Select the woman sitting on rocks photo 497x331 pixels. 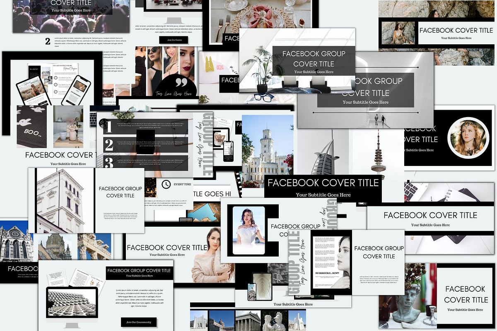(398, 33)
